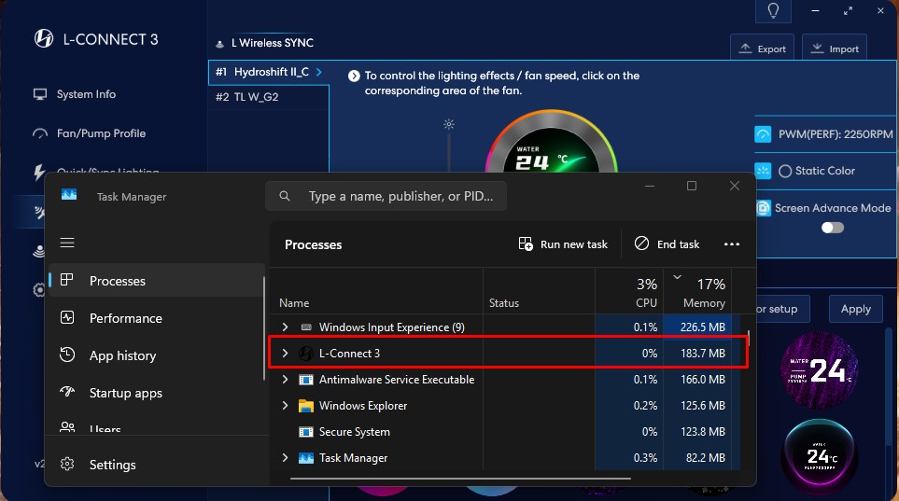Toggle the Task Manager hamburger navigation menu
899x501 pixels.
[67, 243]
